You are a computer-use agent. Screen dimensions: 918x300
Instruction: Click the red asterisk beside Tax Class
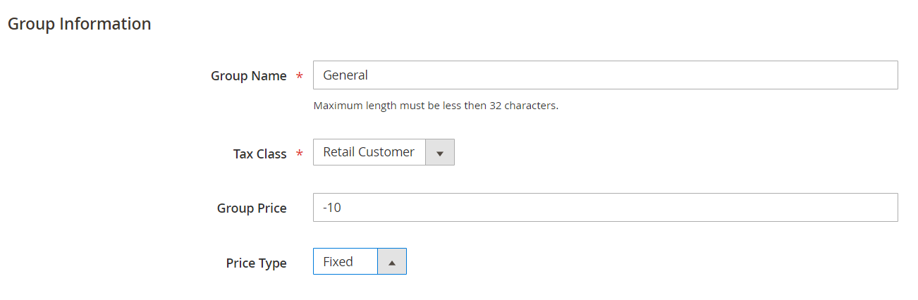click(x=299, y=154)
